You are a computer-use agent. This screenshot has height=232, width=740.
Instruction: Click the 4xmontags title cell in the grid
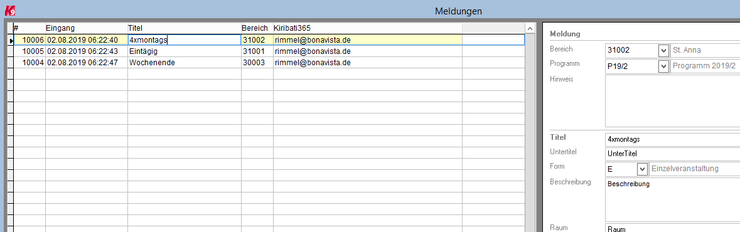tap(185, 40)
